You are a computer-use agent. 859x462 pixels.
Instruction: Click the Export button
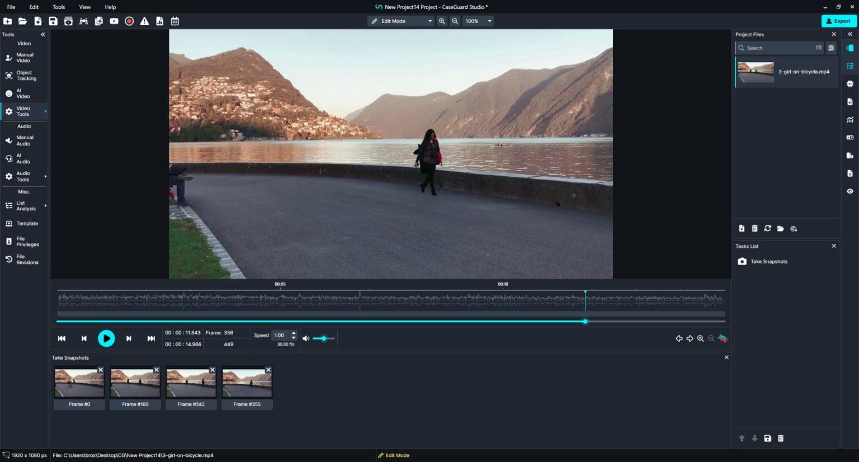click(838, 21)
